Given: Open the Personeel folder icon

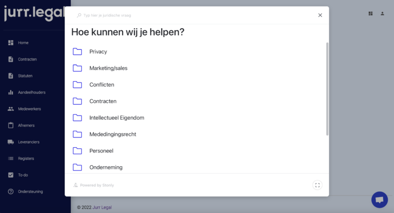Looking at the screenshot, I should (77, 151).
